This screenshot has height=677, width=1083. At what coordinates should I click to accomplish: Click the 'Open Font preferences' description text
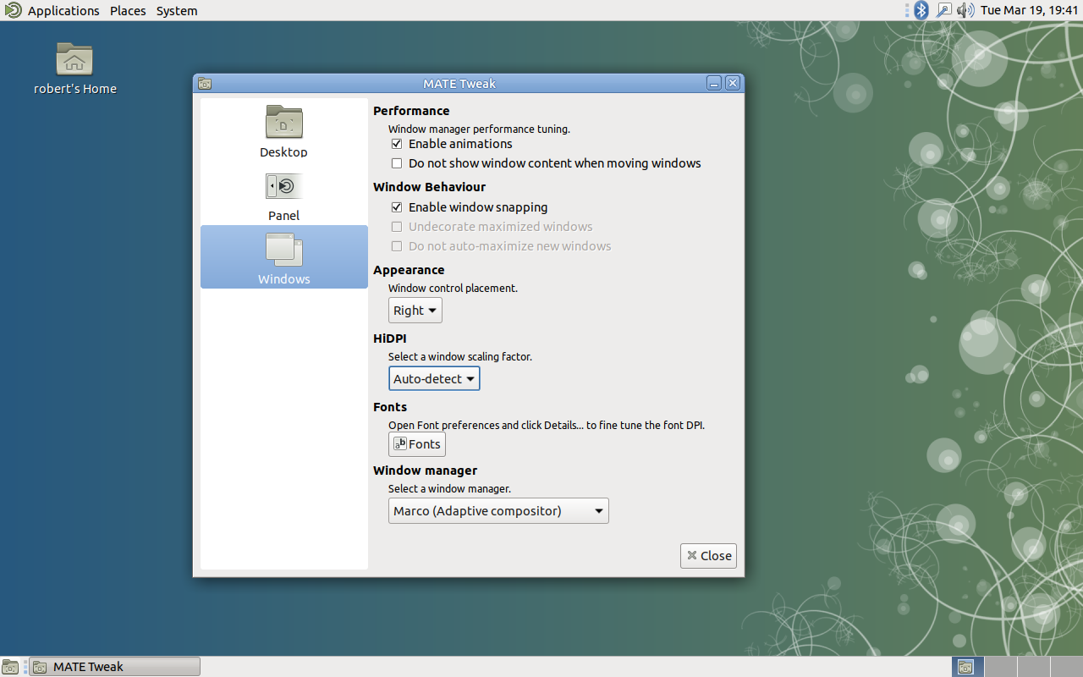[547, 426]
